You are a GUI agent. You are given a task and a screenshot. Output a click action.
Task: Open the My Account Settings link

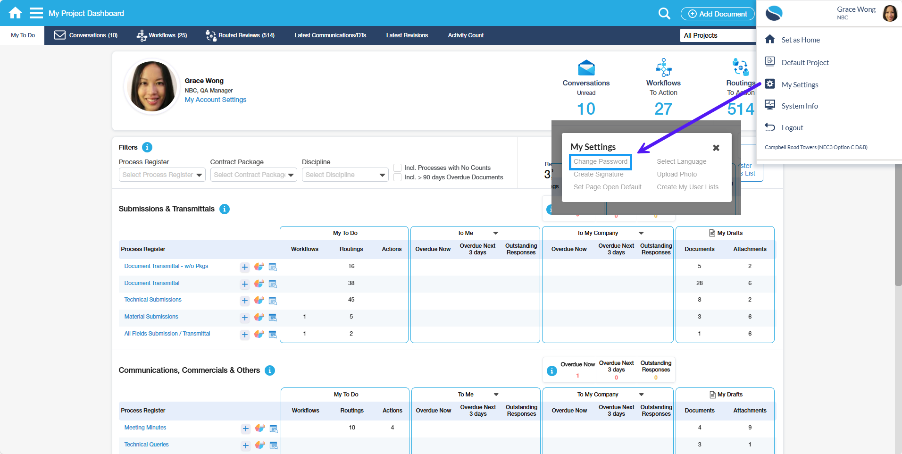215,100
